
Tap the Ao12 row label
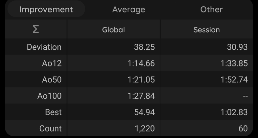point(52,63)
